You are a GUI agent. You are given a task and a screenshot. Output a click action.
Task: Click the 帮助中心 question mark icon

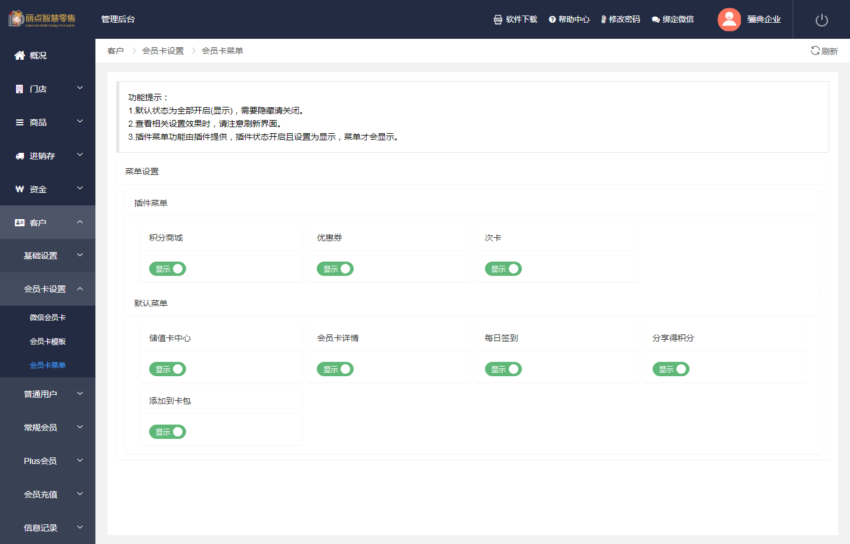(552, 20)
